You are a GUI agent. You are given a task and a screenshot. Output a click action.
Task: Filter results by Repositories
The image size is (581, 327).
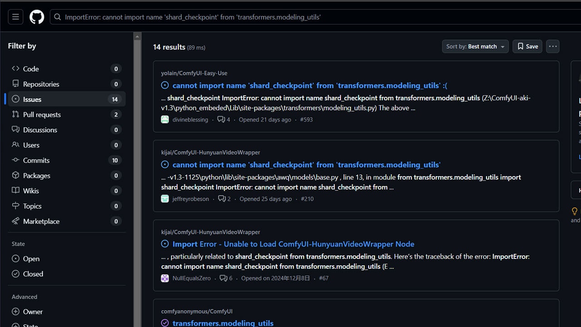pyautogui.click(x=67, y=84)
